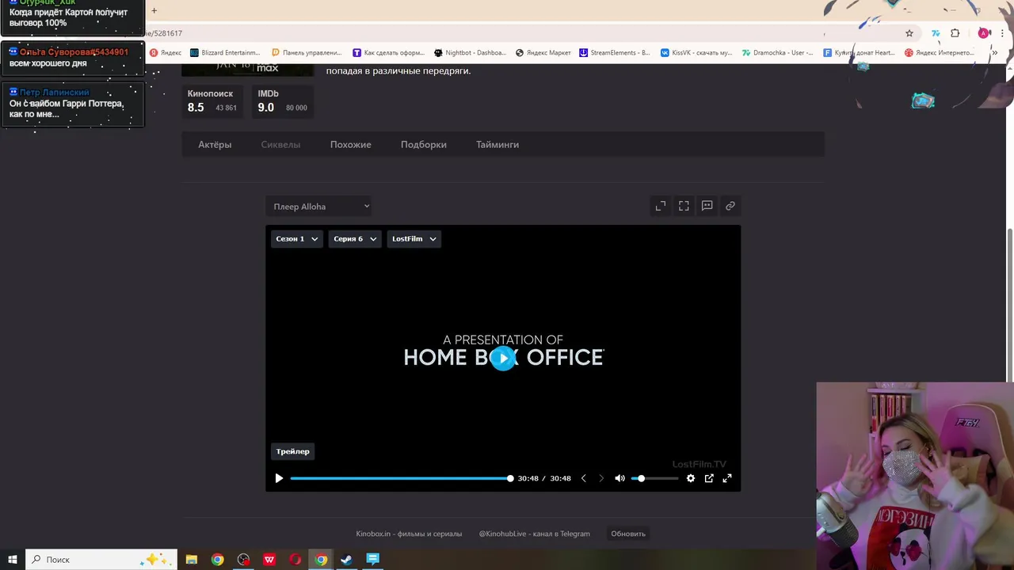Click the Кинопоиск 8.5 rating box
This screenshot has width=1014, height=570.
tap(212, 101)
